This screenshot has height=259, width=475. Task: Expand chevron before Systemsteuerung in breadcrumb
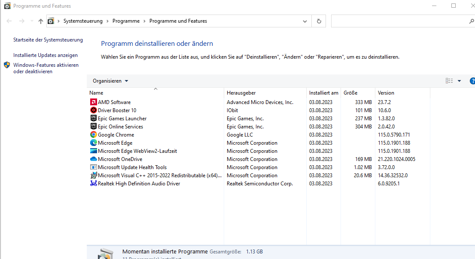pyautogui.click(x=58, y=21)
